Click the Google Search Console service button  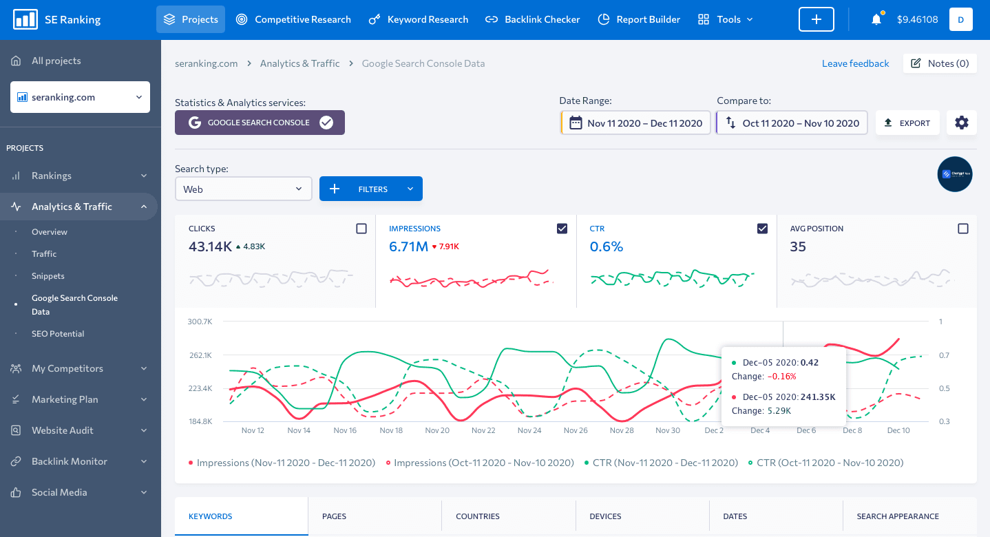(260, 123)
